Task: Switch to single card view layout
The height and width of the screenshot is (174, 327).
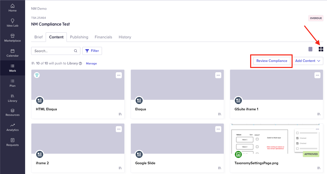Action: tap(310, 49)
